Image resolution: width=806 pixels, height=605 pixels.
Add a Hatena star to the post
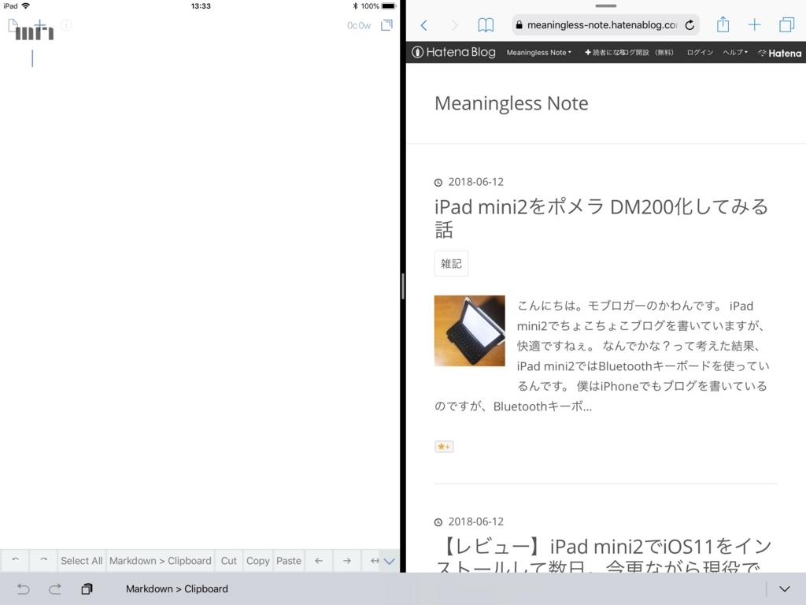pyautogui.click(x=444, y=447)
